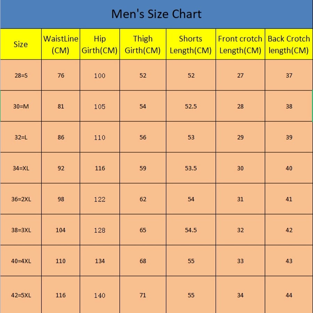Click the Front crotch Length(CM) header
Screen dimensions: 313x313
240,45
